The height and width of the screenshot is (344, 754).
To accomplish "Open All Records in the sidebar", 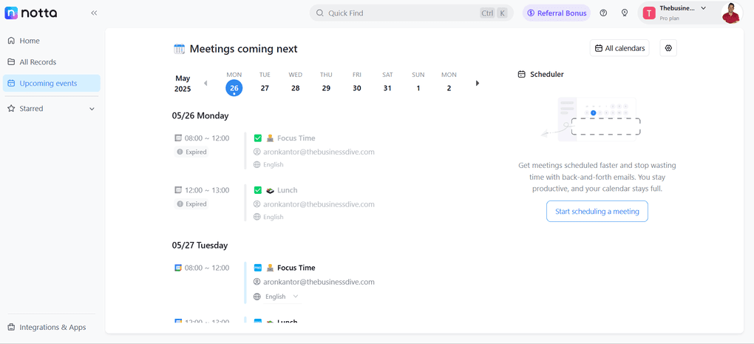I will (52, 62).
